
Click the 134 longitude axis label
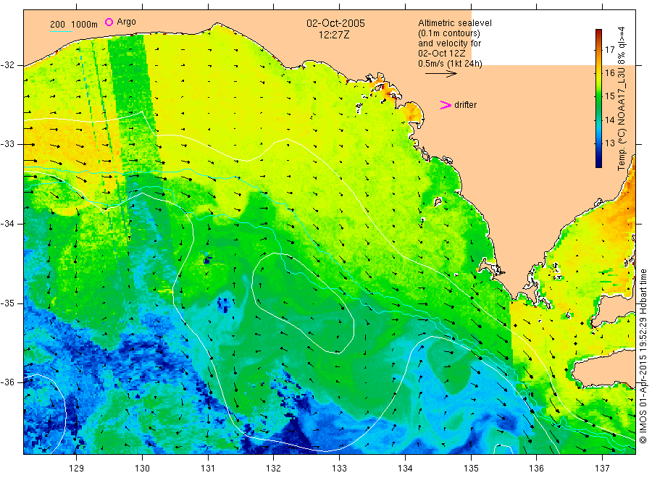405,469
